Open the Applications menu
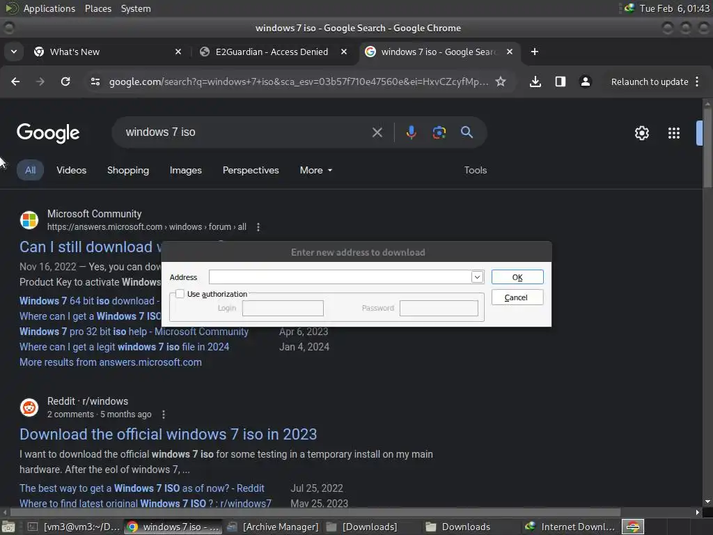This screenshot has height=535, width=713. coord(49,8)
